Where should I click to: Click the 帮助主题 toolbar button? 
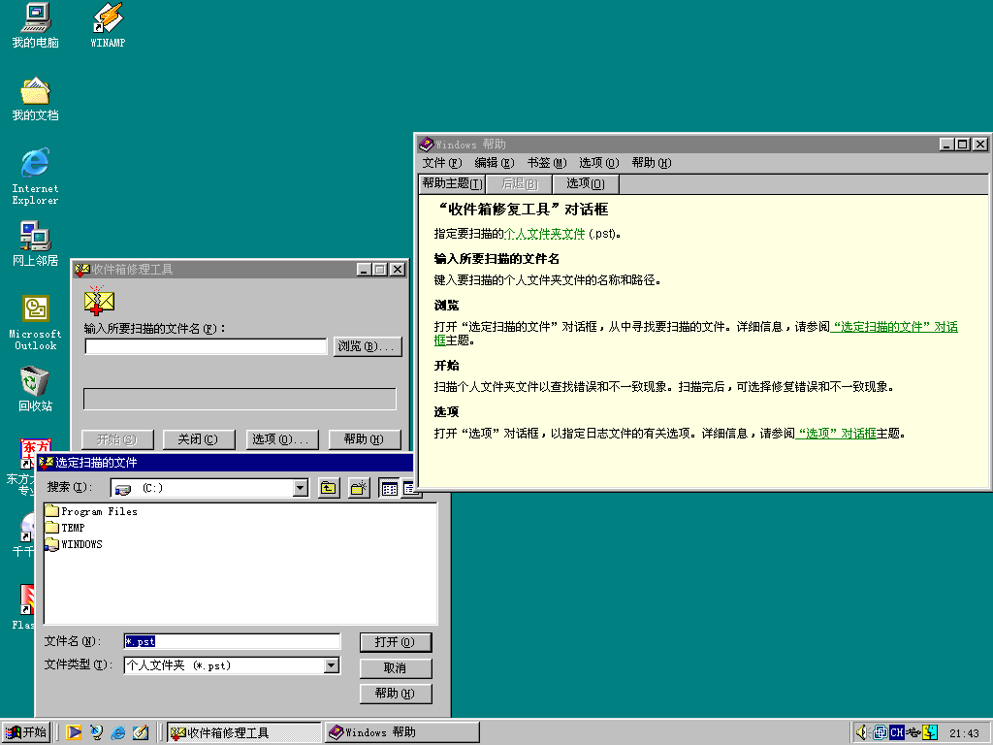(451, 183)
